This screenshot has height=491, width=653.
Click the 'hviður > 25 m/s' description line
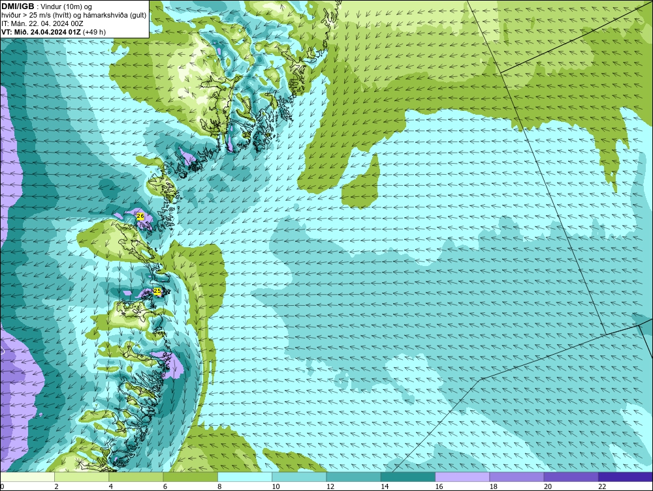(x=74, y=16)
